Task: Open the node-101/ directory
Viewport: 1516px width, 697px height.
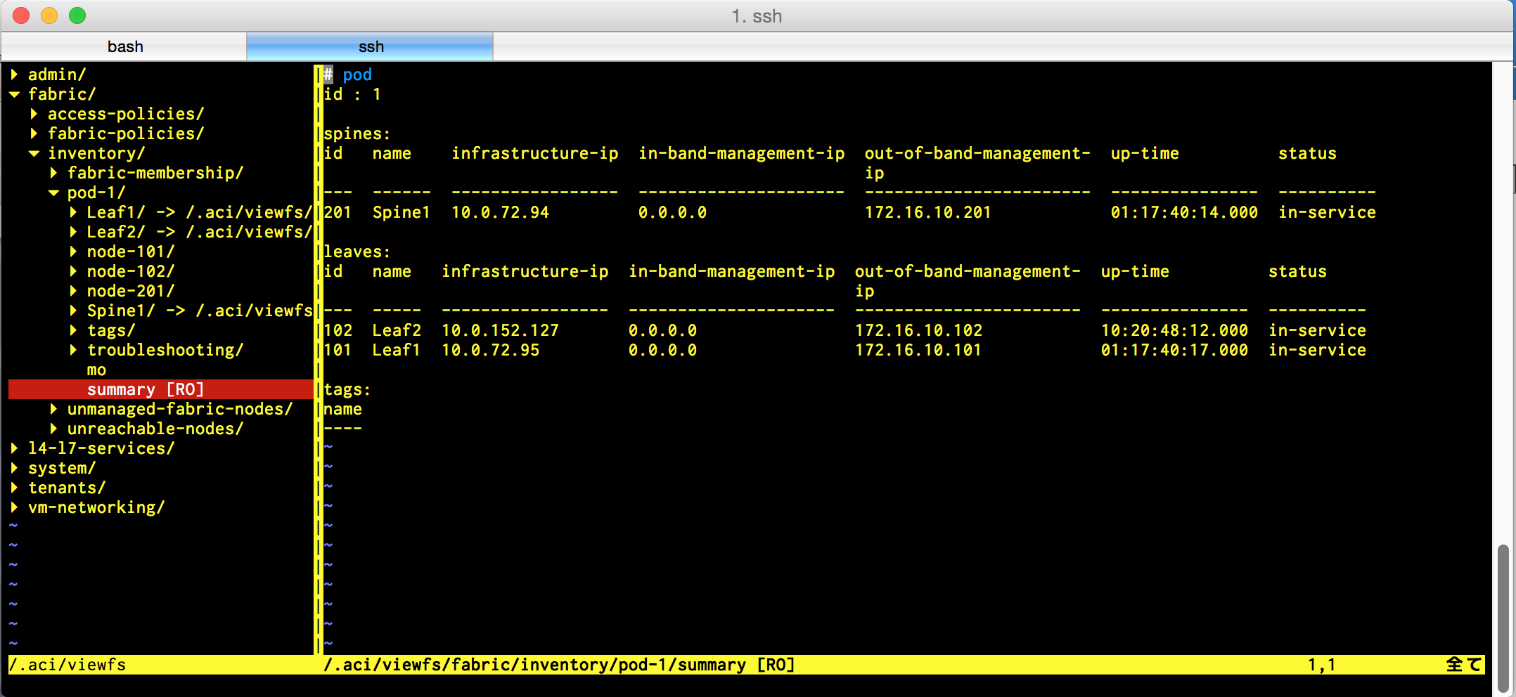Action: pos(130,252)
